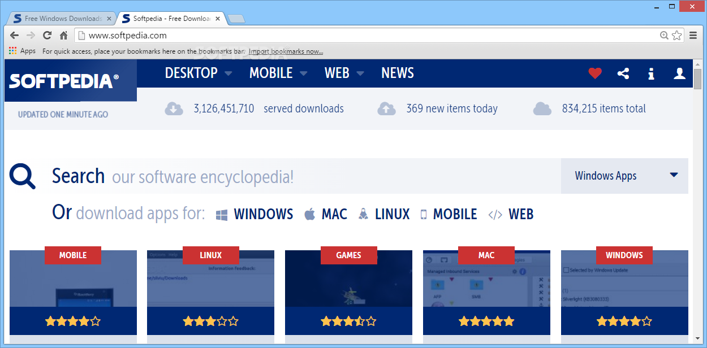Click the share icon in Softpedia header

(623, 73)
